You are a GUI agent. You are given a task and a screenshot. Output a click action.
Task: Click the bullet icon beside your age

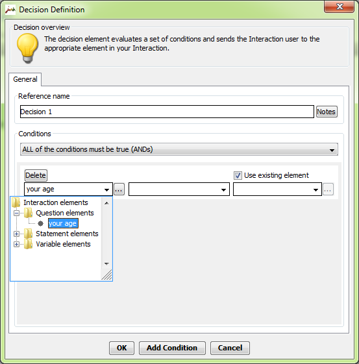[x=40, y=223]
